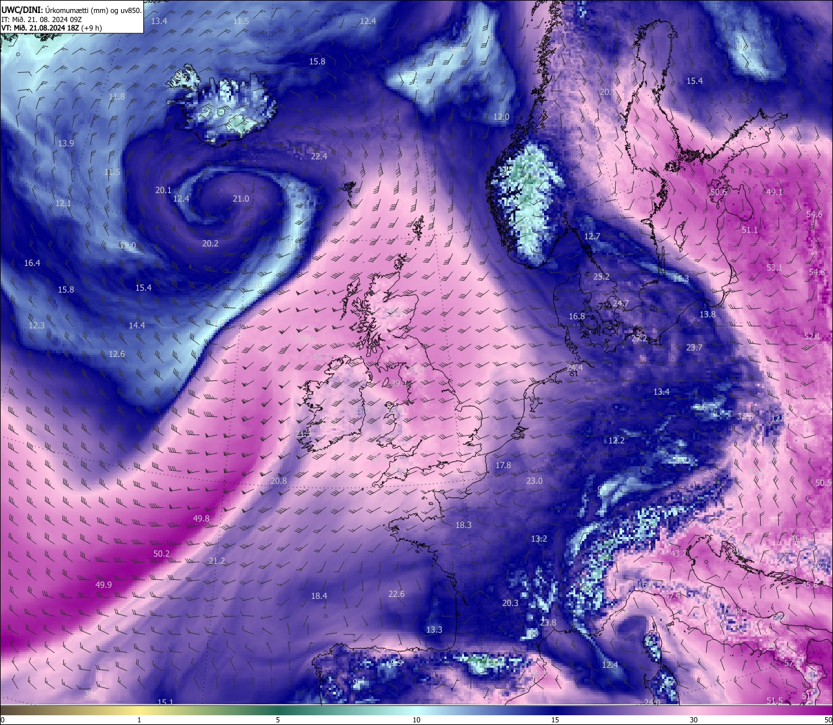This screenshot has width=833, height=725.
Task: Select the 20.3 value label
Action: 510,603
